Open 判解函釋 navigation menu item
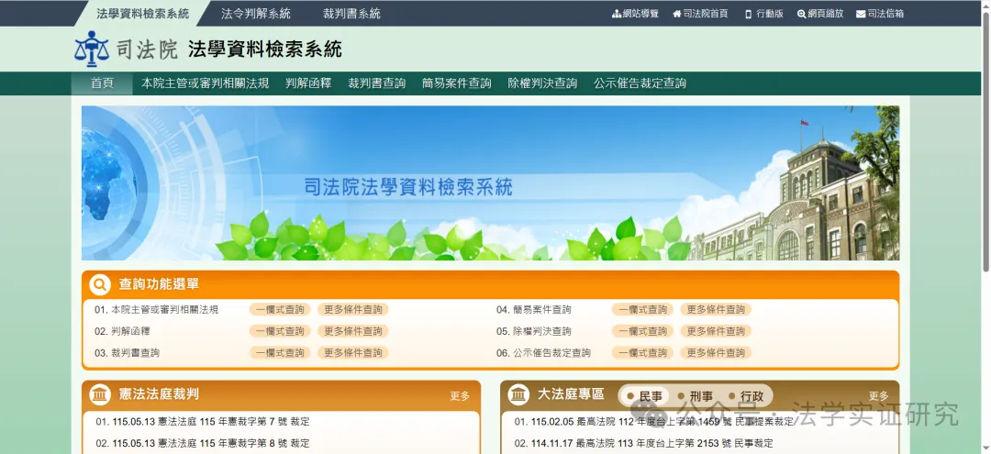This screenshot has width=991, height=454. click(308, 83)
